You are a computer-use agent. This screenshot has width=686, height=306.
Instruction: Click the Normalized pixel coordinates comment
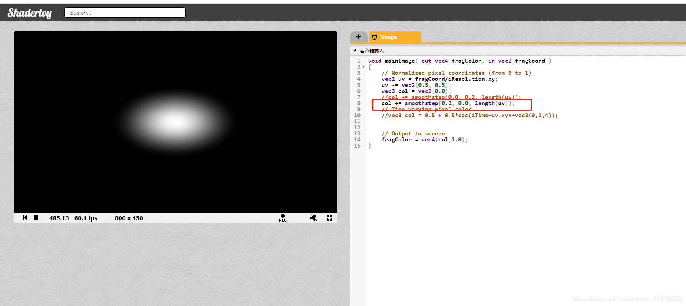456,73
